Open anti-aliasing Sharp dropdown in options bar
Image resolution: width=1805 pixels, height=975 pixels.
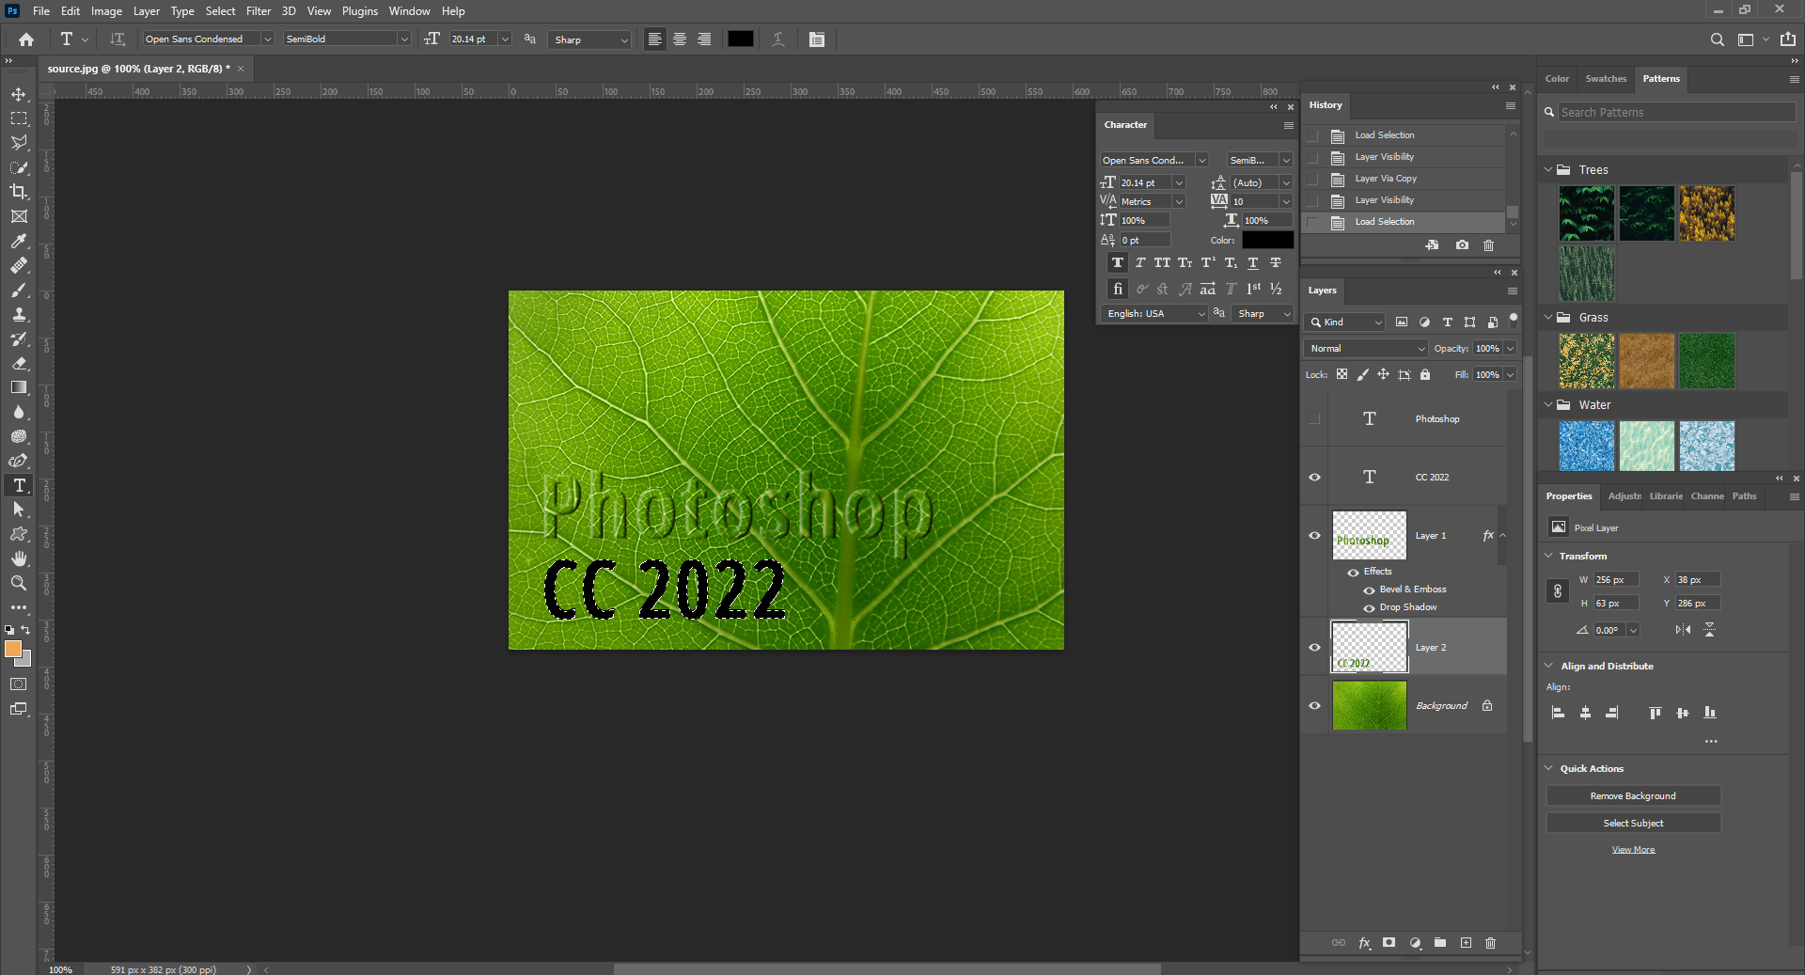[589, 39]
